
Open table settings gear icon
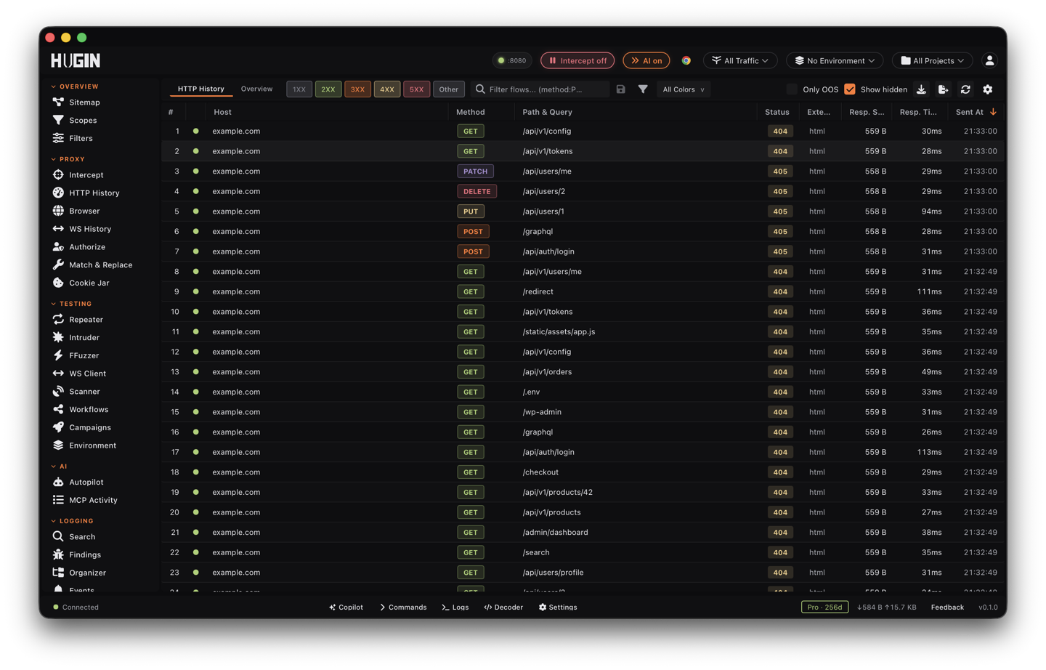(x=988, y=89)
